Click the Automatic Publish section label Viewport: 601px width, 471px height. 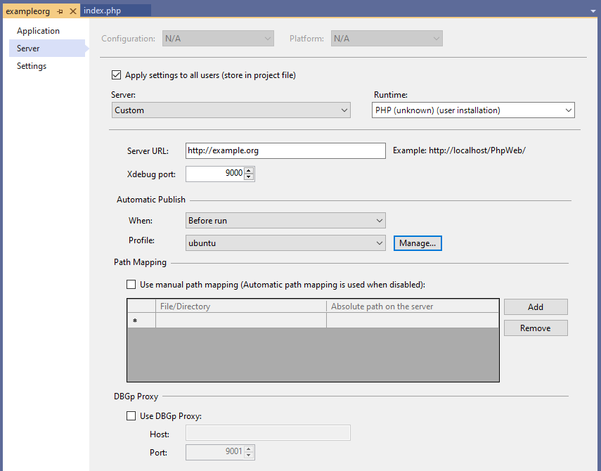(151, 200)
